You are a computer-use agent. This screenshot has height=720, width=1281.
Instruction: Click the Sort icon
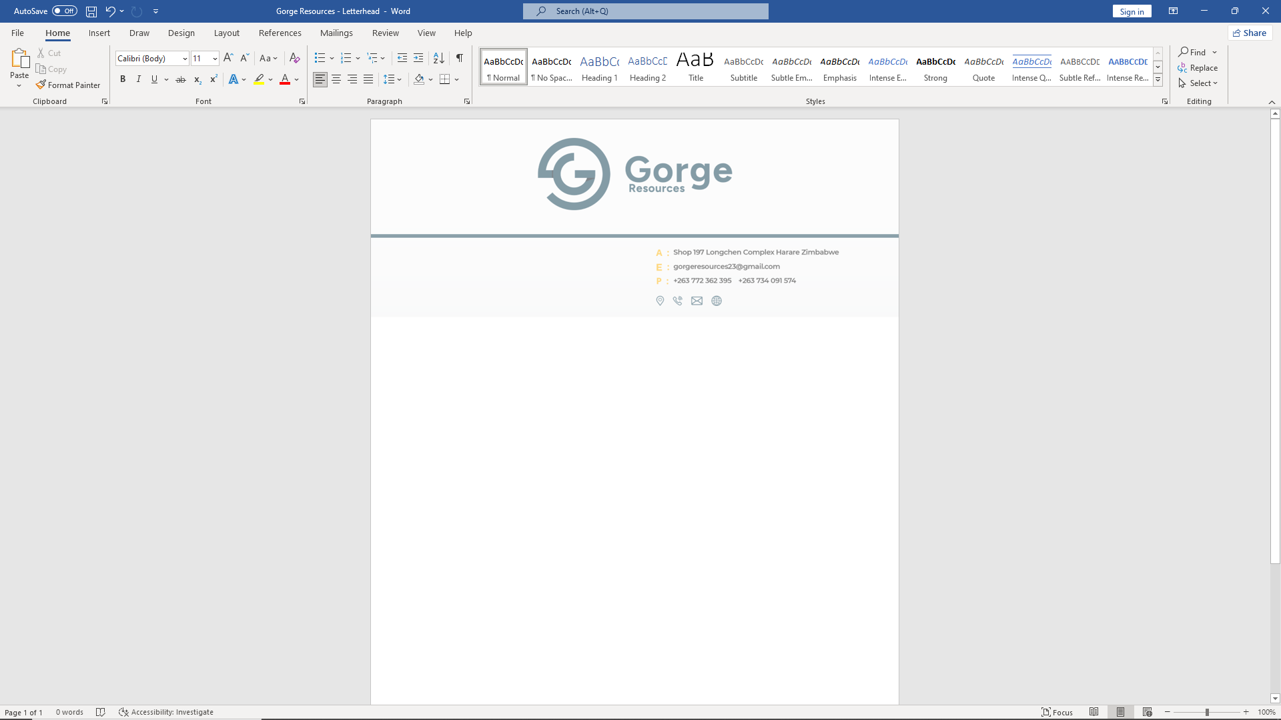pos(438,58)
